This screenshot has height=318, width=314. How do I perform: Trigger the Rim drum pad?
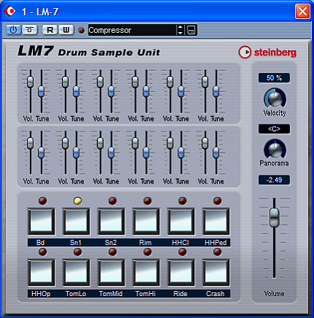(146, 222)
